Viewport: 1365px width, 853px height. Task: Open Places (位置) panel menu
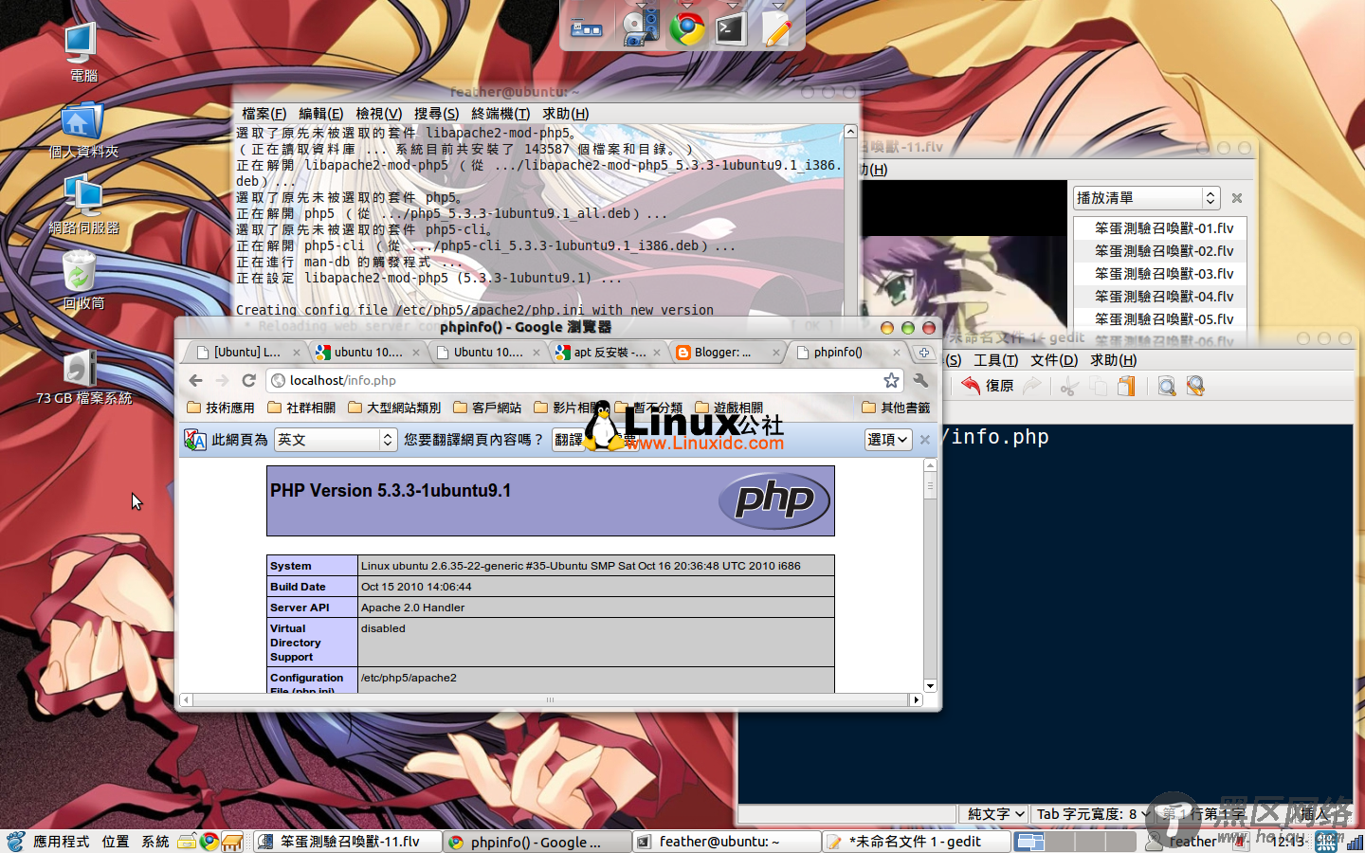click(x=116, y=842)
